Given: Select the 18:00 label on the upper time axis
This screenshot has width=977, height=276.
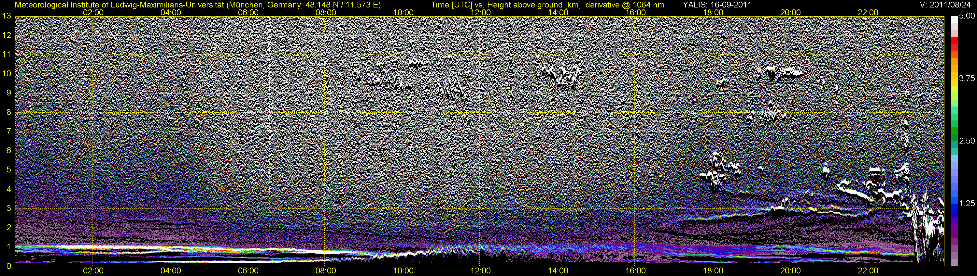Looking at the screenshot, I should (713, 12).
